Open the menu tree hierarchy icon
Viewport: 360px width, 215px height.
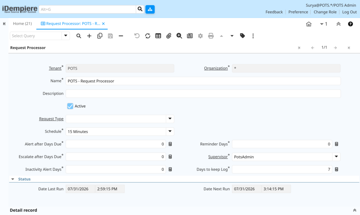tap(150, 9)
